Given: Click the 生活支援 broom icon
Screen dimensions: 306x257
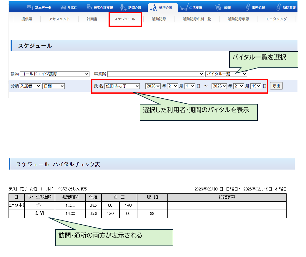Looking at the screenshot, I should point(184,8).
